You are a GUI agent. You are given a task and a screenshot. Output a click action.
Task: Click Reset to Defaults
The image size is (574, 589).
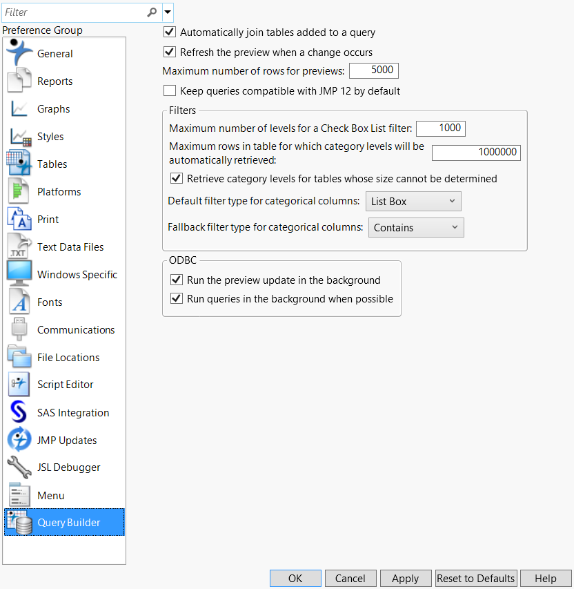click(476, 578)
